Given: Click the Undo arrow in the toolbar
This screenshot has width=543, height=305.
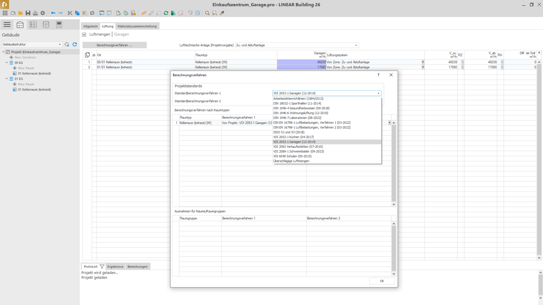Looking at the screenshot, I should (53, 13).
